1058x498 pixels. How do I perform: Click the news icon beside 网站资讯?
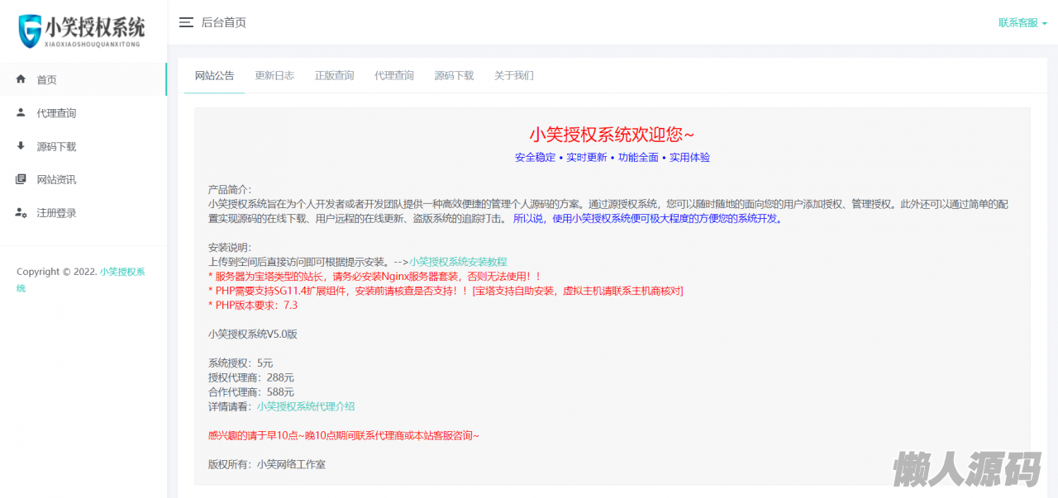pos(21,179)
